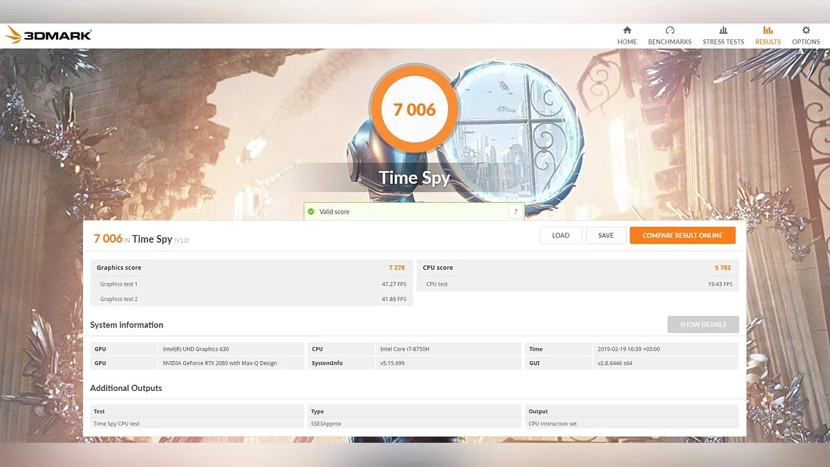Click the 19.43 FPS value
The image size is (830, 467).
[x=720, y=284]
